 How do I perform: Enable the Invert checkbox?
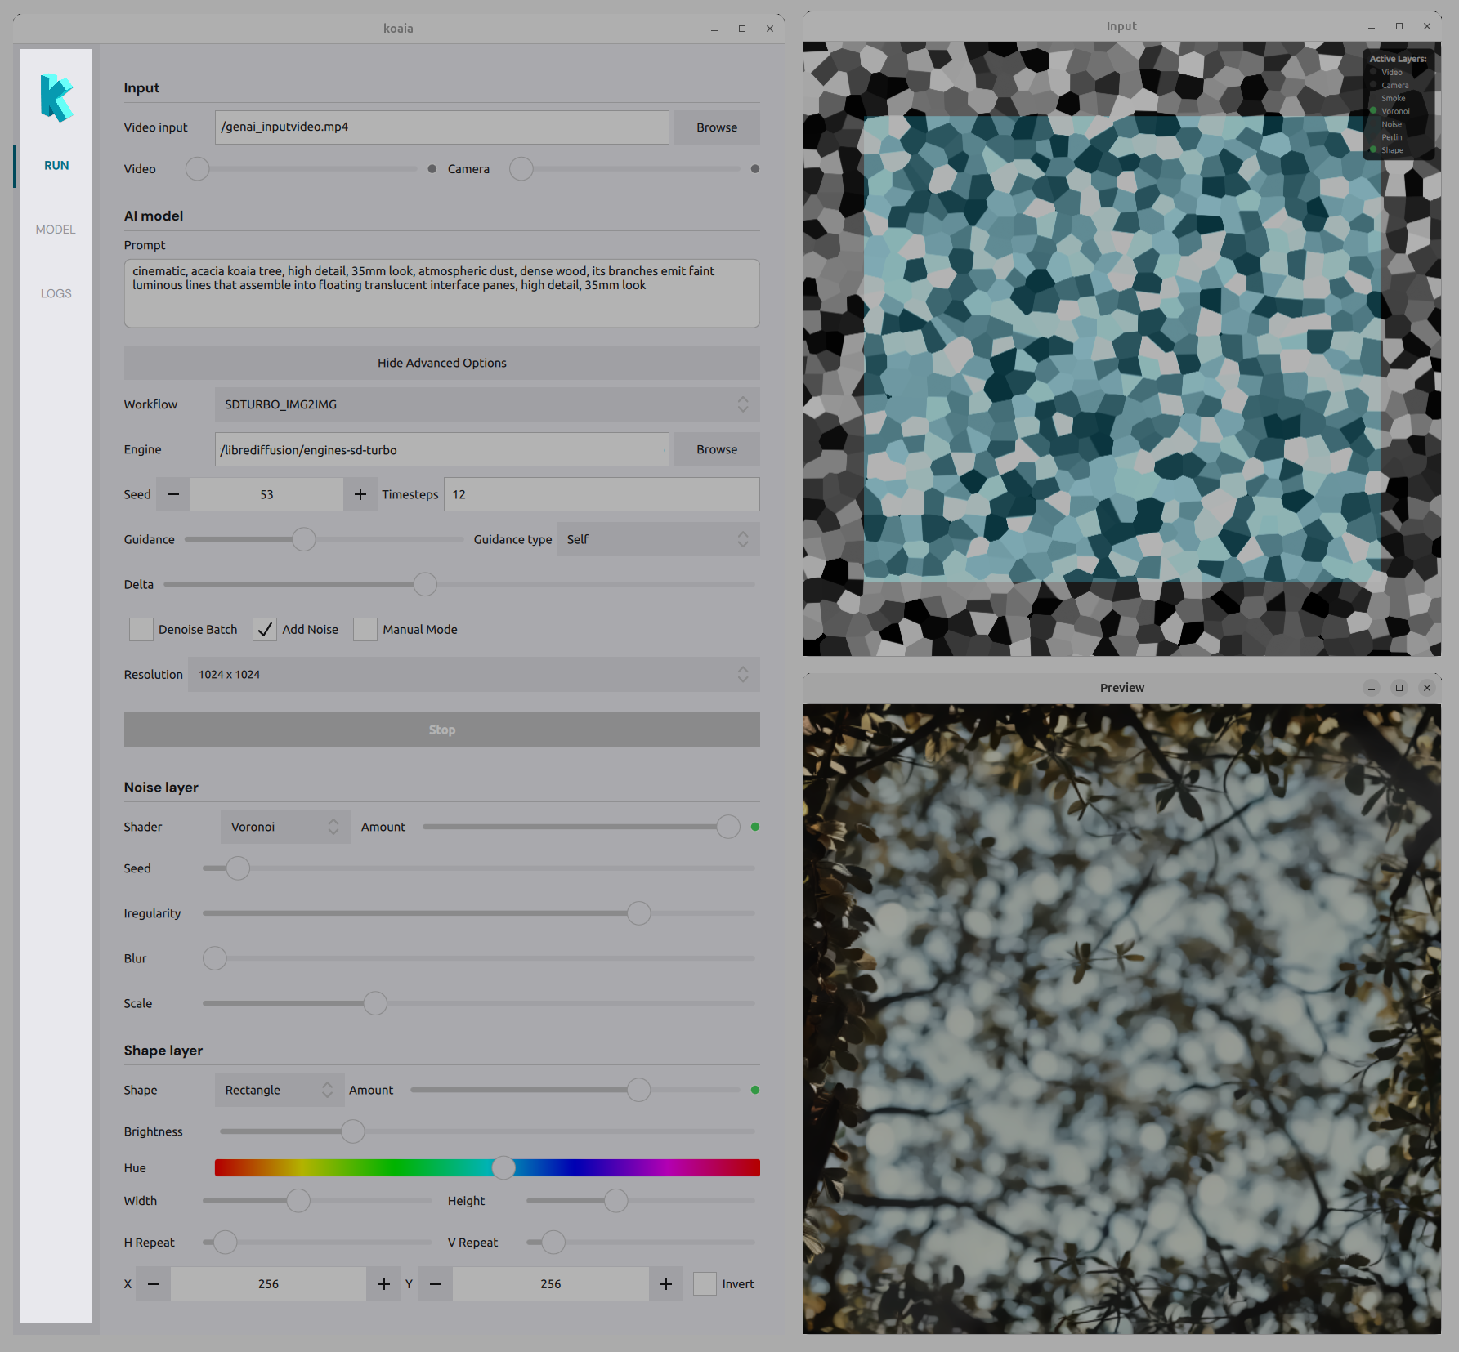click(x=705, y=1284)
